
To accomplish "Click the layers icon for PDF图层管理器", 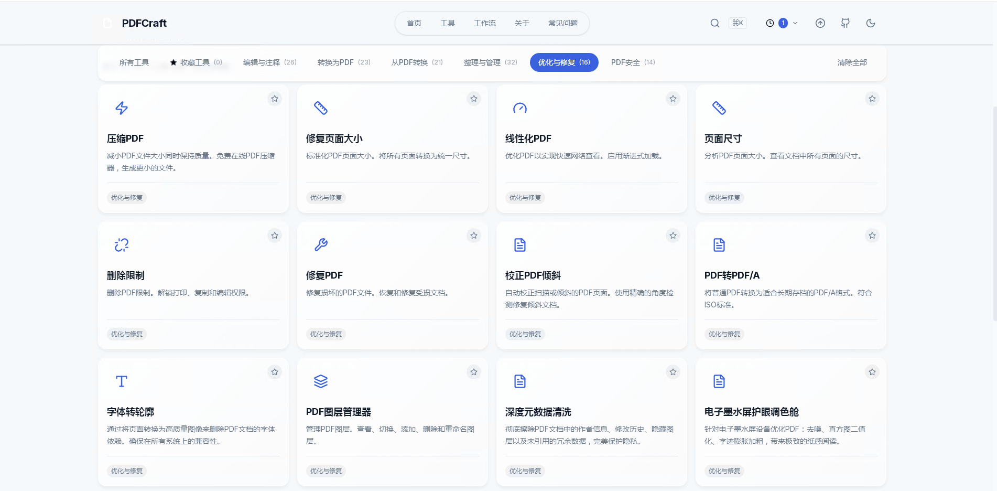I will [321, 381].
